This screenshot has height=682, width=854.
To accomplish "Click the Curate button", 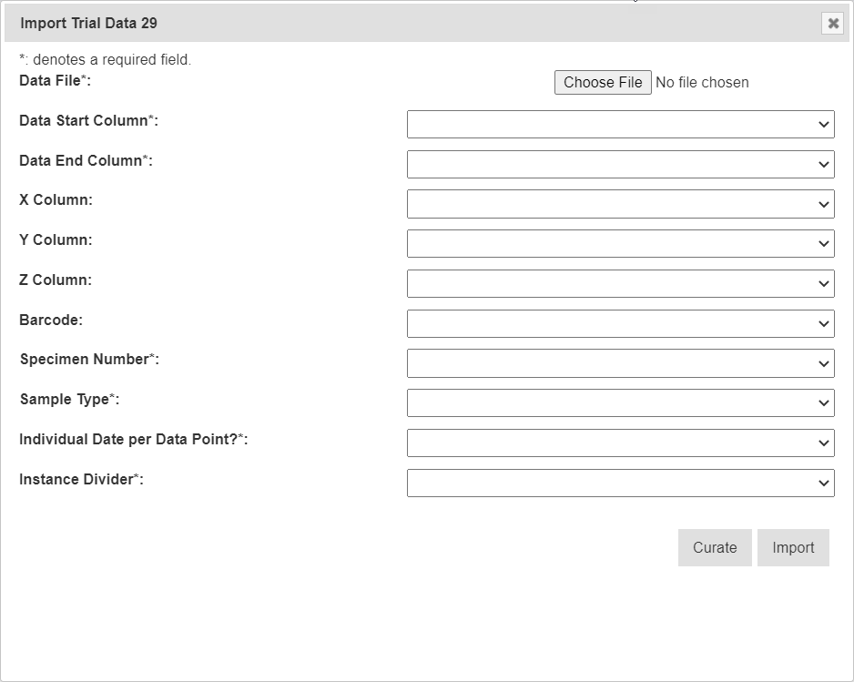I will 715,547.
